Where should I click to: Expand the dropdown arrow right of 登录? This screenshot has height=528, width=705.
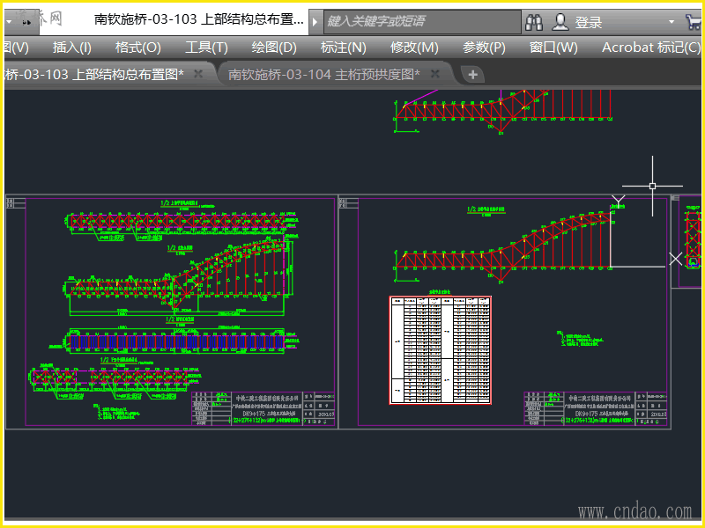click(x=672, y=22)
